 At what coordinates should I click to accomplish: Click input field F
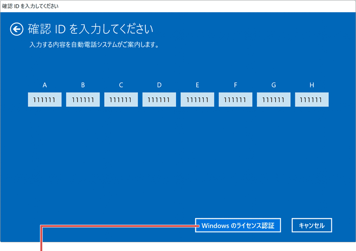click(235, 99)
